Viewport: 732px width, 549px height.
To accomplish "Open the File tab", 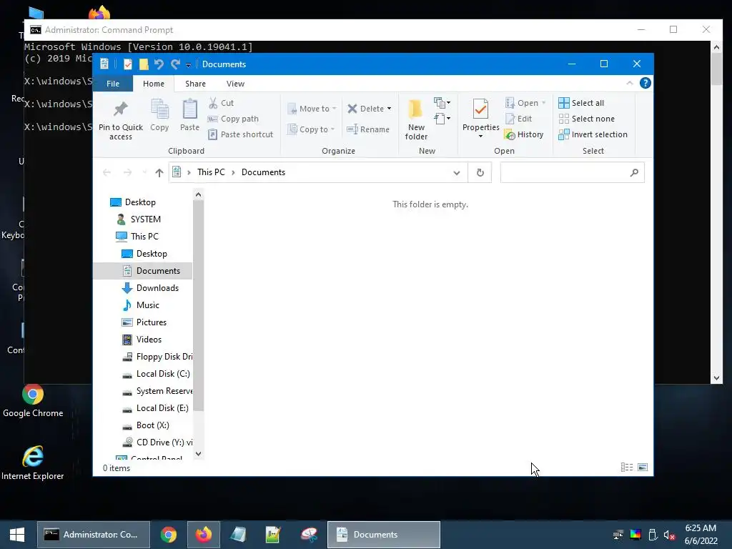I will pyautogui.click(x=113, y=84).
